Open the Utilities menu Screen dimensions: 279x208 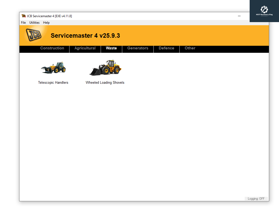pos(34,23)
